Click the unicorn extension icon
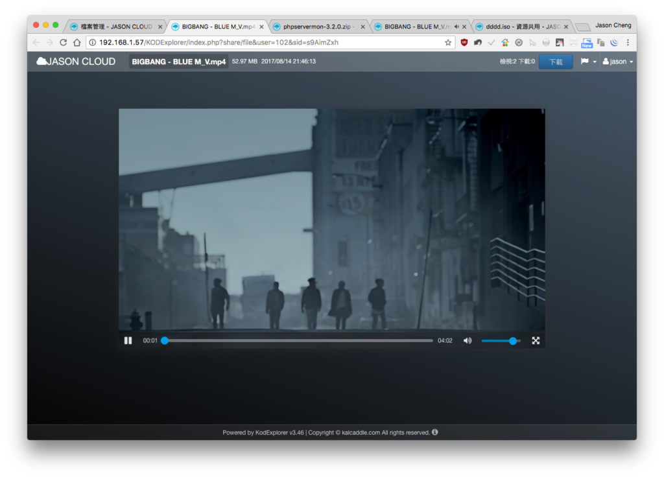The width and height of the screenshot is (664, 479). point(560,42)
